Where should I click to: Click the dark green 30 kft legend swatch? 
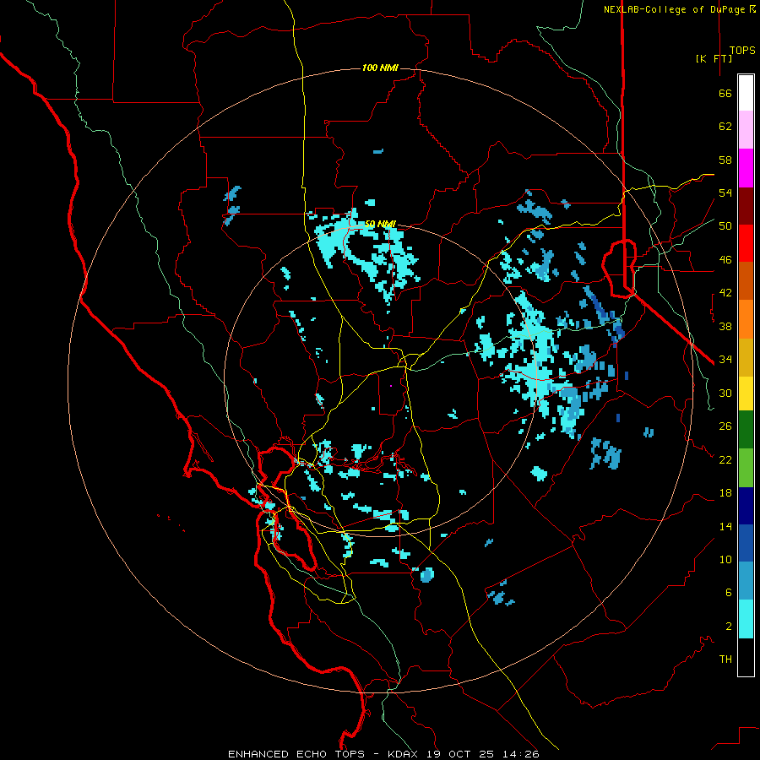click(x=746, y=430)
